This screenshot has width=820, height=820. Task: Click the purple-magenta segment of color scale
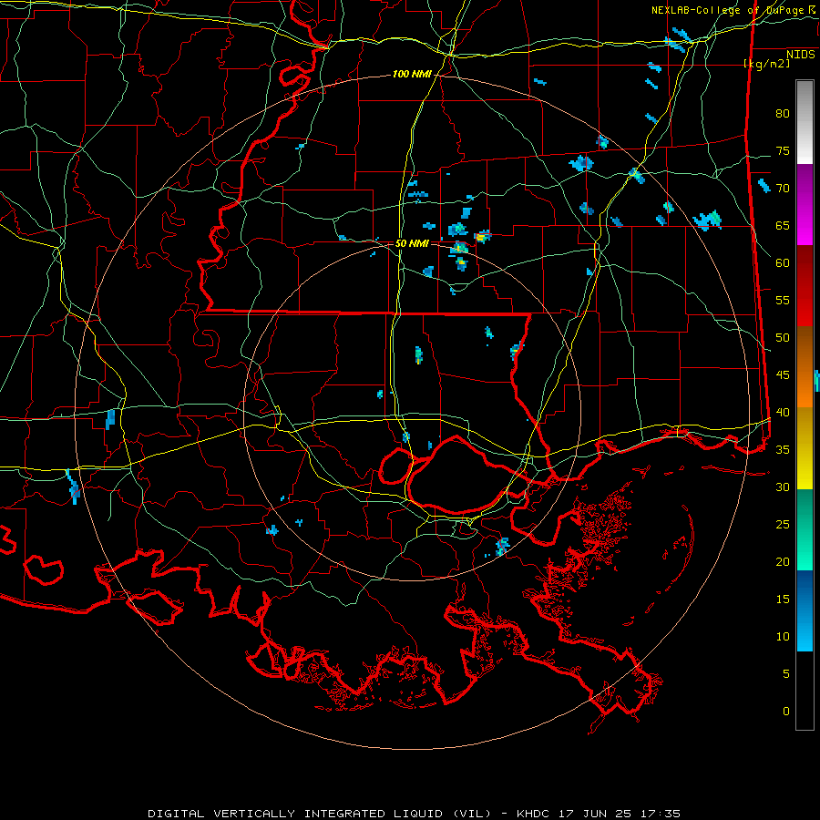[805, 205]
